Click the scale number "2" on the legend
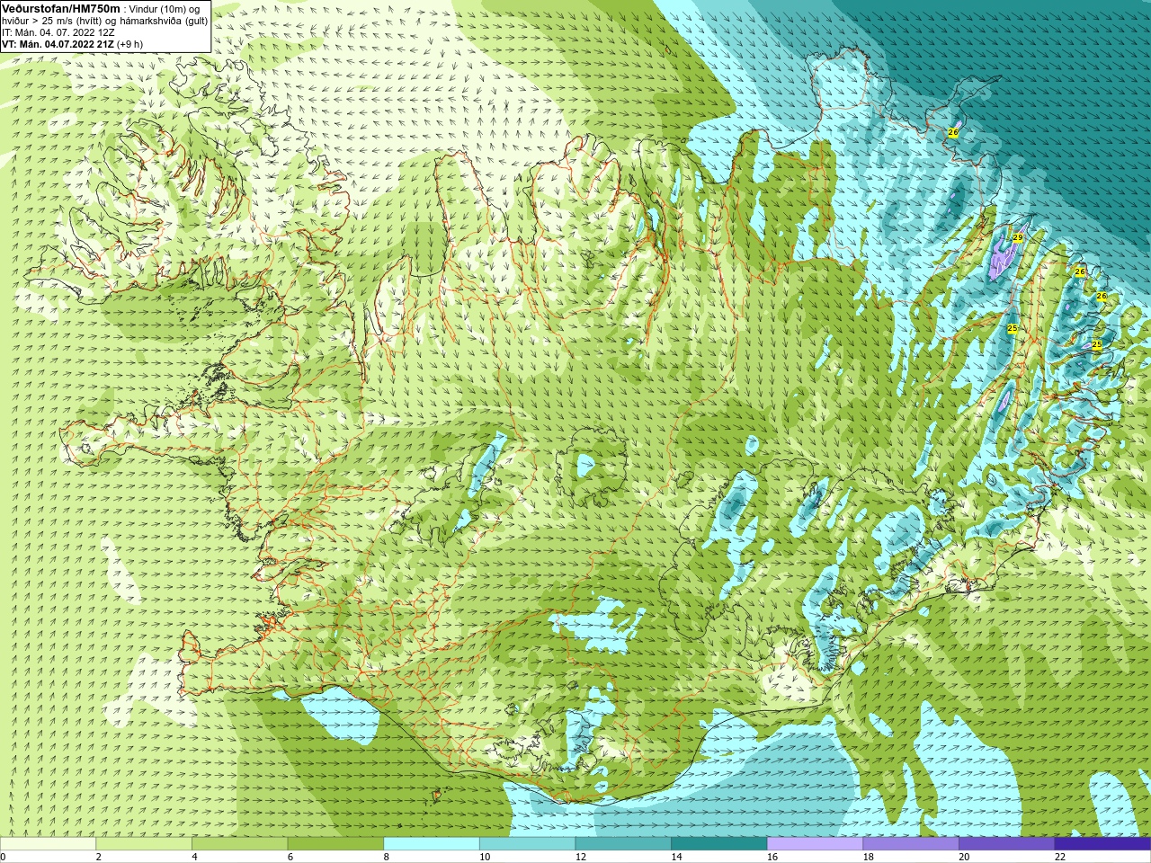1151x863 pixels. pyautogui.click(x=99, y=857)
